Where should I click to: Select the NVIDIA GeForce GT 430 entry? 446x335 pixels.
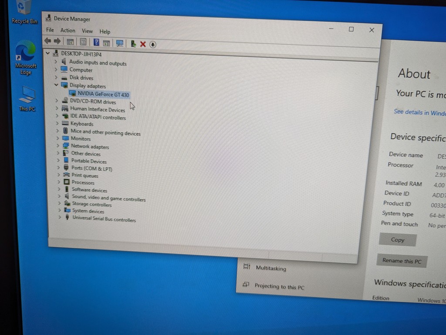point(103,94)
